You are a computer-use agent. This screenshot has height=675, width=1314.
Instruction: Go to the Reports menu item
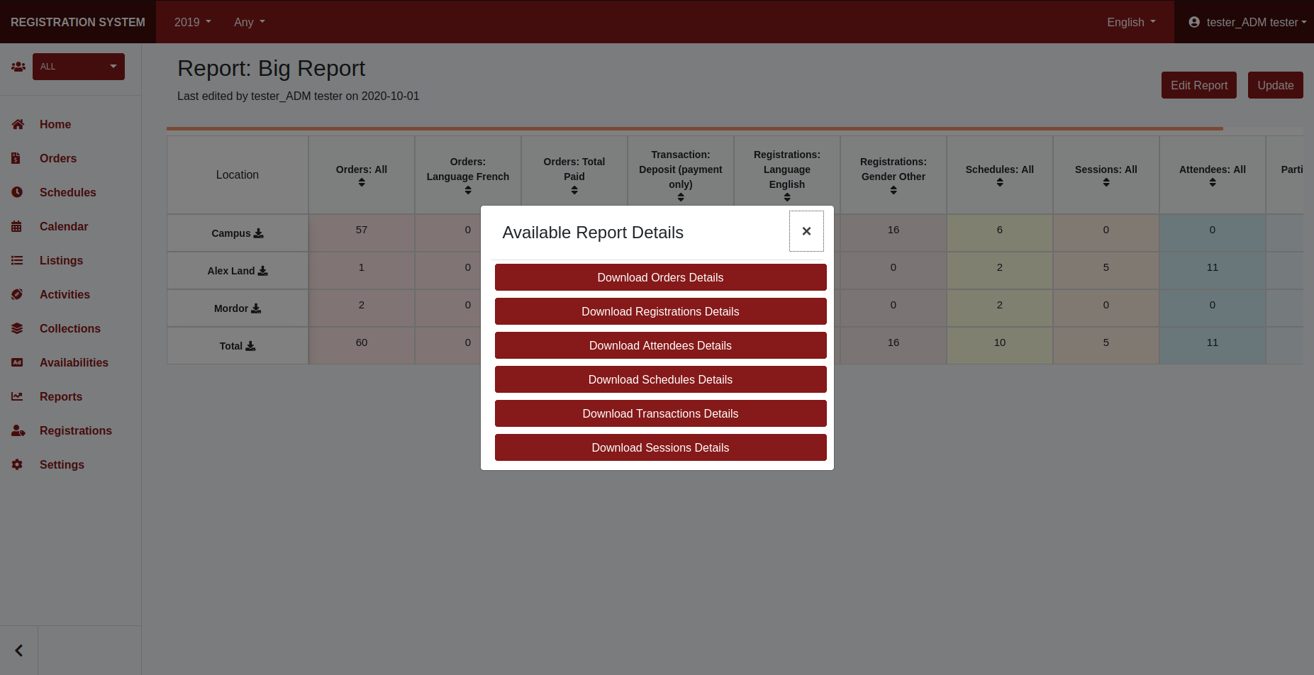coord(60,396)
